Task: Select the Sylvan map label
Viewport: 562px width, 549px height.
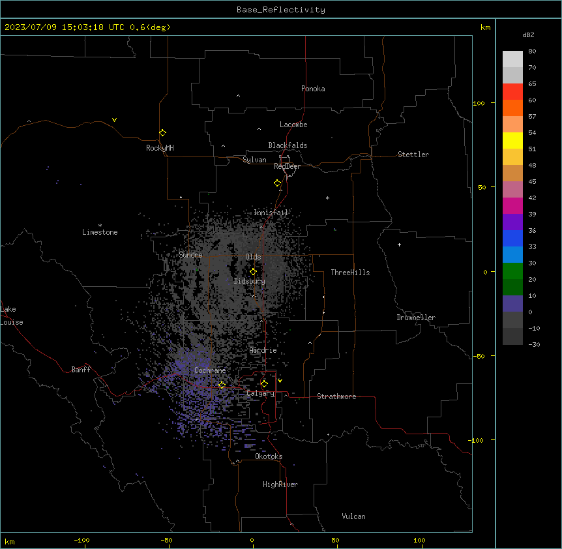Action: [x=254, y=160]
